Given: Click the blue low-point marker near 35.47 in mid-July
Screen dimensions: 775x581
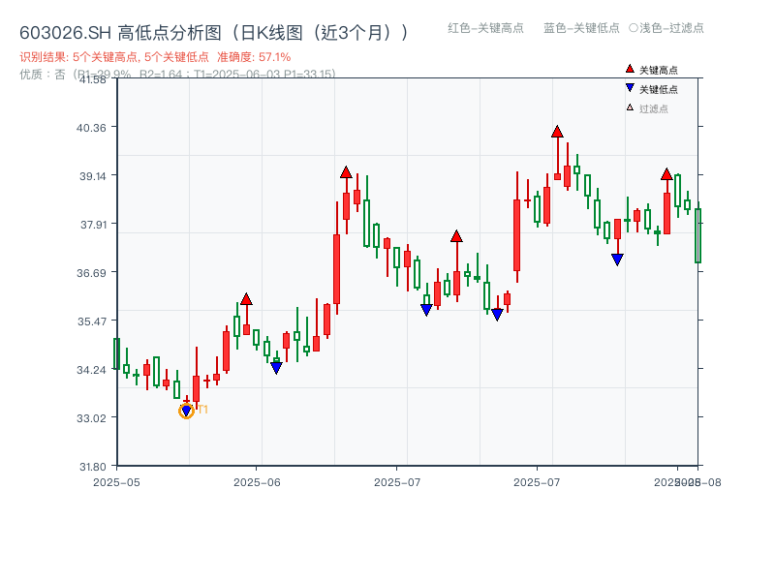Looking at the screenshot, I should coord(498,314).
